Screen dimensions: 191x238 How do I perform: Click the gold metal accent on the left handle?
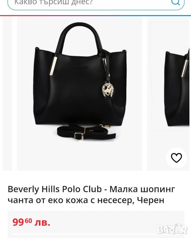click(53, 66)
